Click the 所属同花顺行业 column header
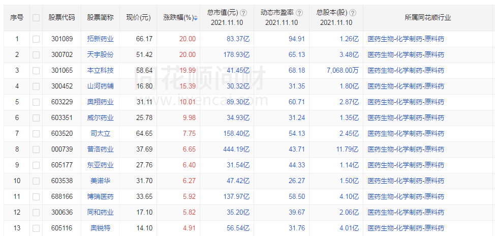The image size is (495, 236). tap(428, 18)
